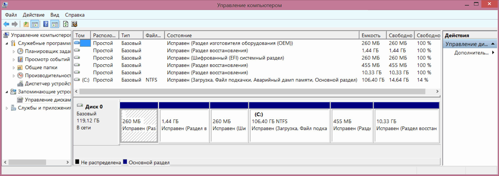Screen dimensions: 499x176
Task: Select the Действия pane header
Action: tap(470, 35)
